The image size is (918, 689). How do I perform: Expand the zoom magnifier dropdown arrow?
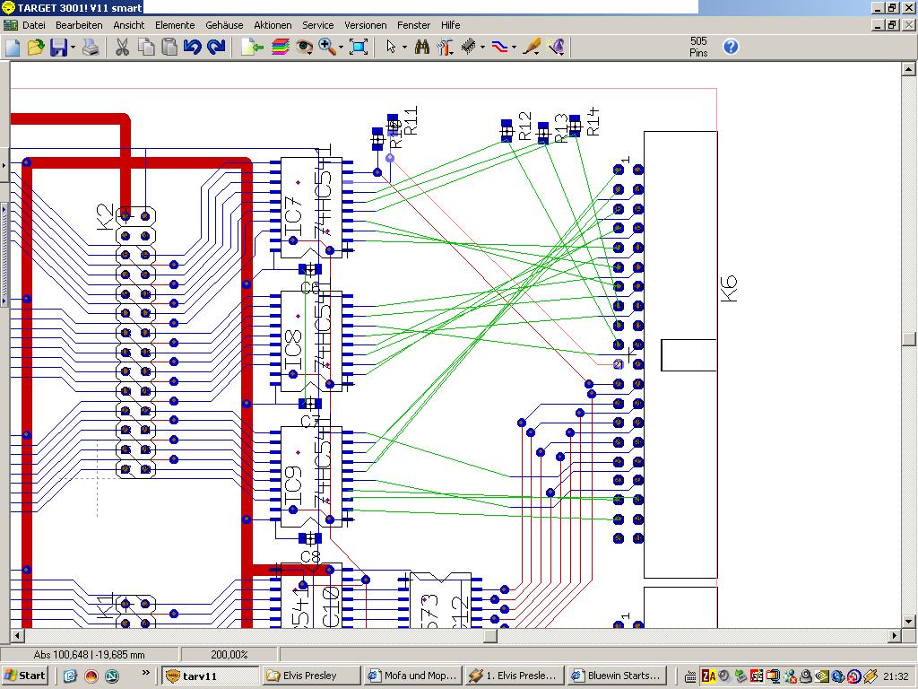pyautogui.click(x=340, y=48)
